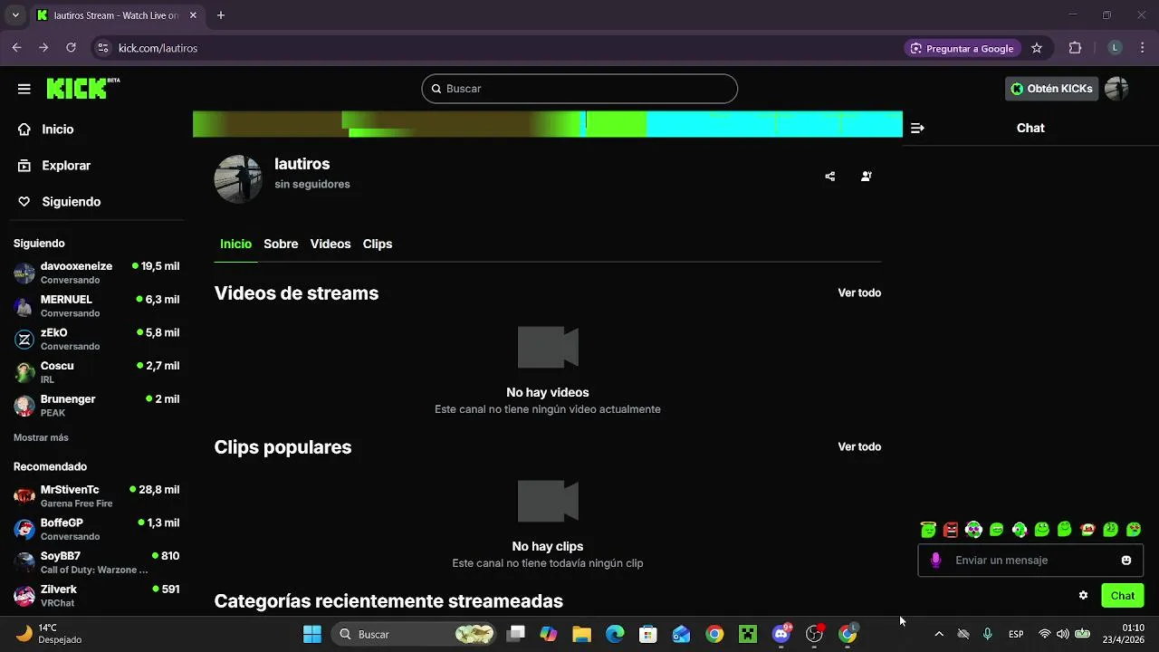The height and width of the screenshot is (652, 1159).
Task: Click the Buscar search field
Action: [x=579, y=89]
